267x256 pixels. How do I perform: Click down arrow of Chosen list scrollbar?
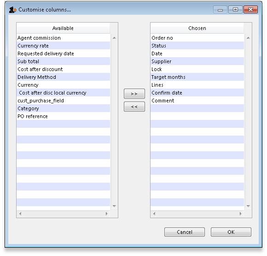pos(248,206)
